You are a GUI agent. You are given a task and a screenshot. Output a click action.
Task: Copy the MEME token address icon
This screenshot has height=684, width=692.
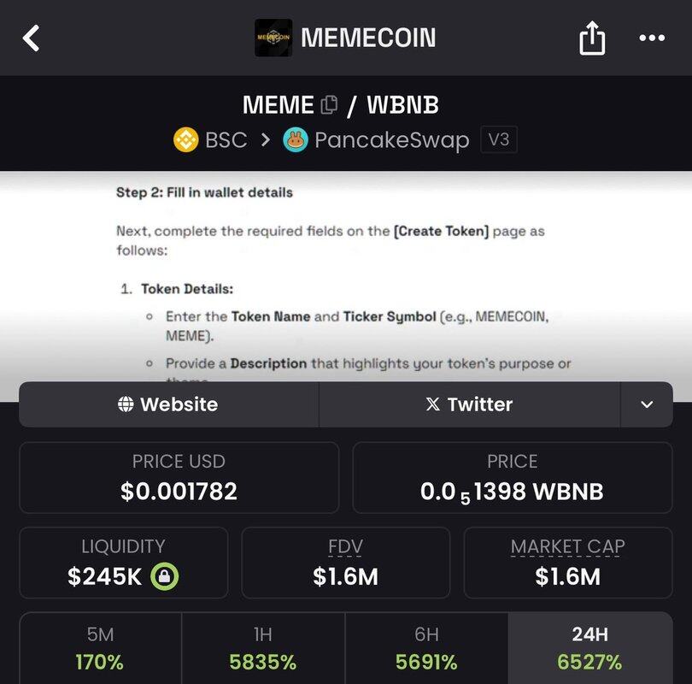(x=329, y=105)
